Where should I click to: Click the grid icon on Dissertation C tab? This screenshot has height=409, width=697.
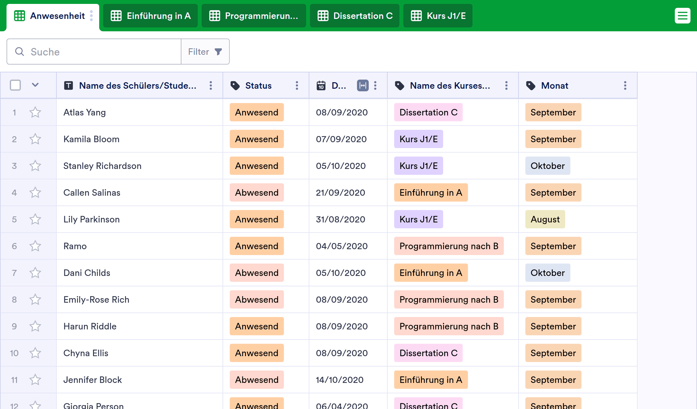(x=323, y=16)
